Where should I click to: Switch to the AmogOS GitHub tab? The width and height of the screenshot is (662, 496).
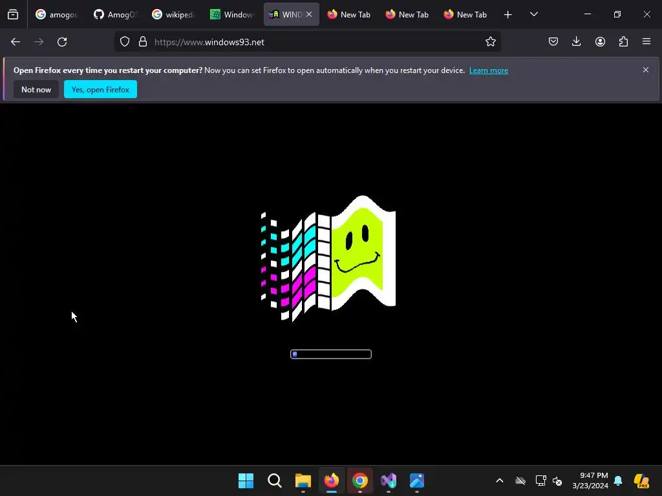(x=115, y=15)
